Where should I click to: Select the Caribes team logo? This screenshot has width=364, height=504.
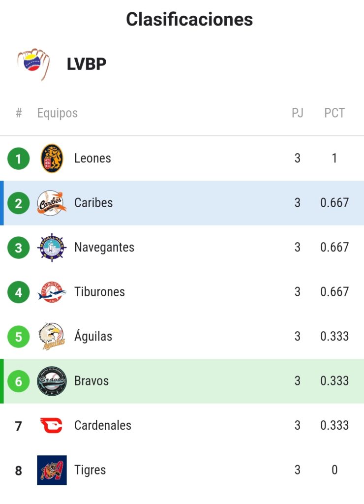pyautogui.click(x=52, y=203)
